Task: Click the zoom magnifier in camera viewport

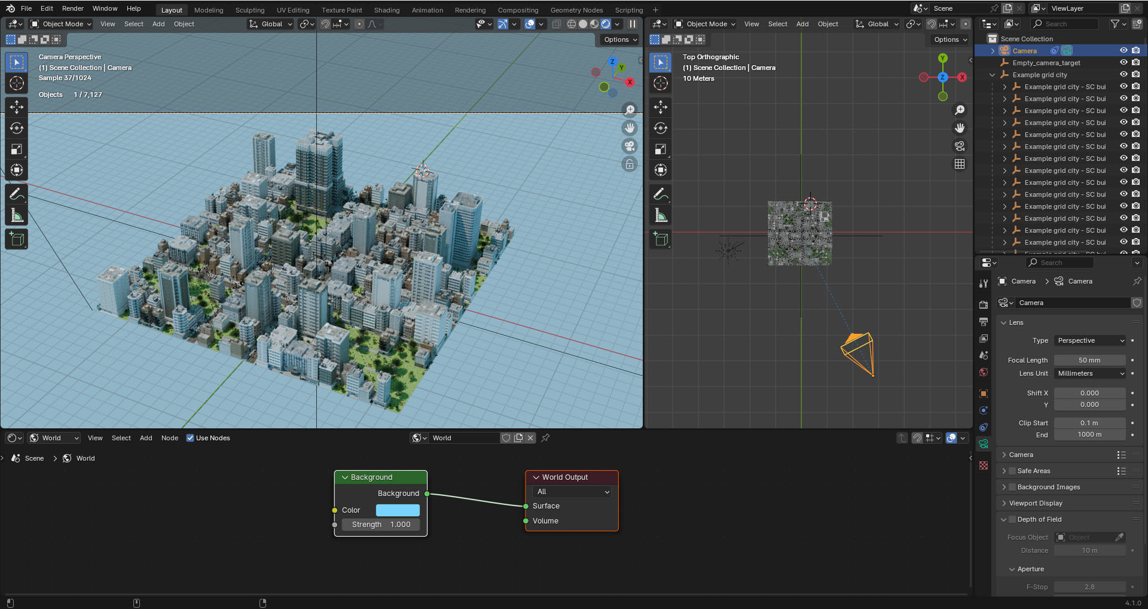Action: coord(630,110)
